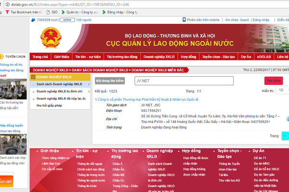Screen dimensions: 289x192
Task: Open the Tuyển chọn - Đào tạo menu
Action: (218, 57)
